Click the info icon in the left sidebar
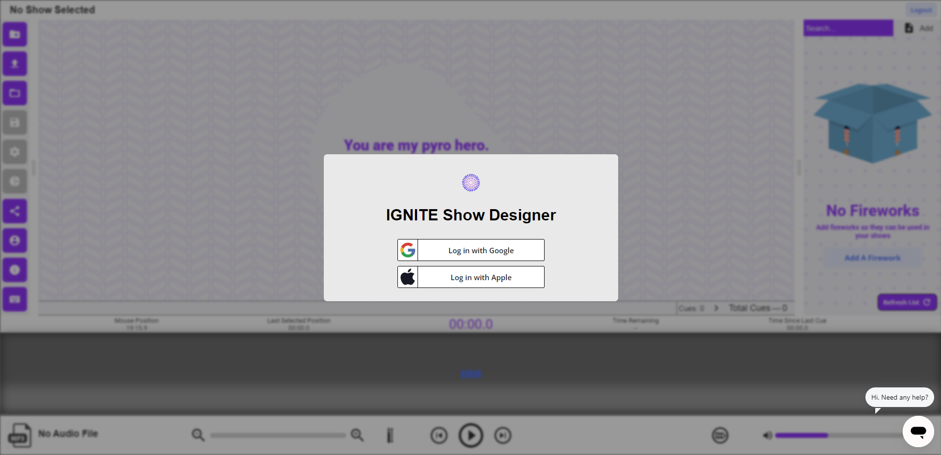Image resolution: width=941 pixels, height=455 pixels. click(x=15, y=270)
